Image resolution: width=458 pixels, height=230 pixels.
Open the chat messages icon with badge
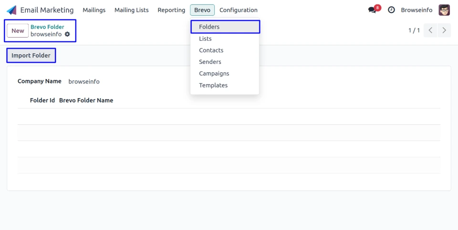[373, 10]
